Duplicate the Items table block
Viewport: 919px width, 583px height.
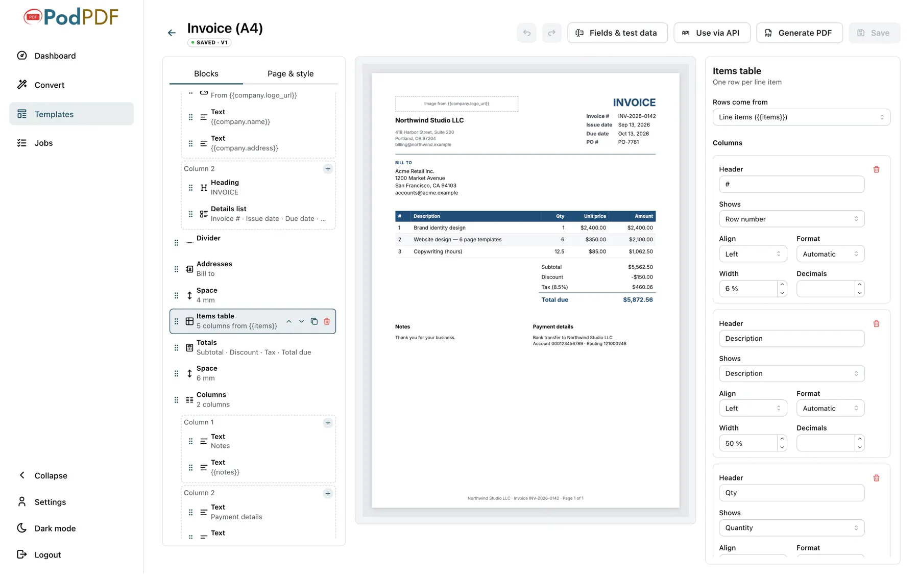click(x=314, y=322)
